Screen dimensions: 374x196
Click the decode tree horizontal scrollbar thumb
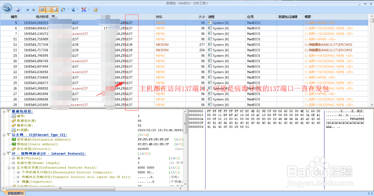point(60,189)
